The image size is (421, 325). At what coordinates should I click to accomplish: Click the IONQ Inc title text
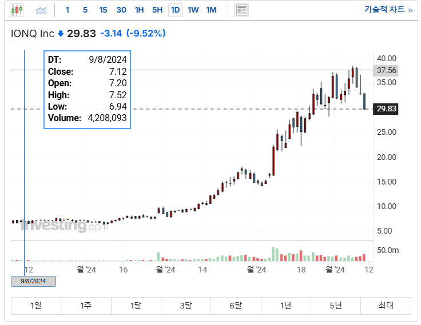[x=33, y=34]
